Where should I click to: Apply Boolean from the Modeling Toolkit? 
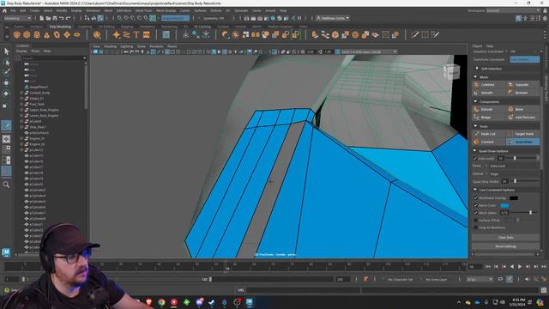[x=522, y=93]
